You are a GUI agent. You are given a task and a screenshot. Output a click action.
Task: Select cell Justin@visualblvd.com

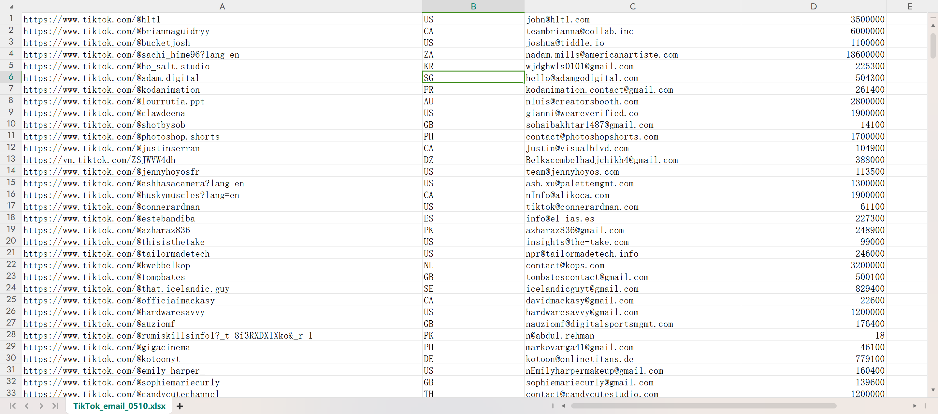click(632, 148)
